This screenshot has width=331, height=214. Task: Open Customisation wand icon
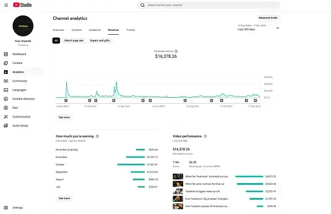(6, 117)
